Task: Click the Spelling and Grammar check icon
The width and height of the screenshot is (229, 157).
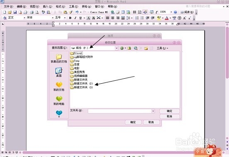Action: pyautogui.click(x=43, y=12)
